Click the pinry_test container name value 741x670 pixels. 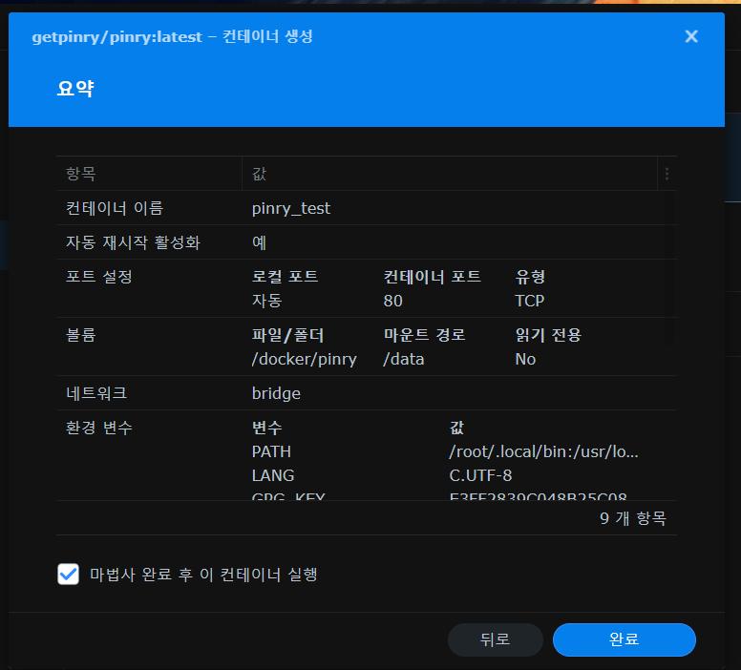(x=291, y=208)
